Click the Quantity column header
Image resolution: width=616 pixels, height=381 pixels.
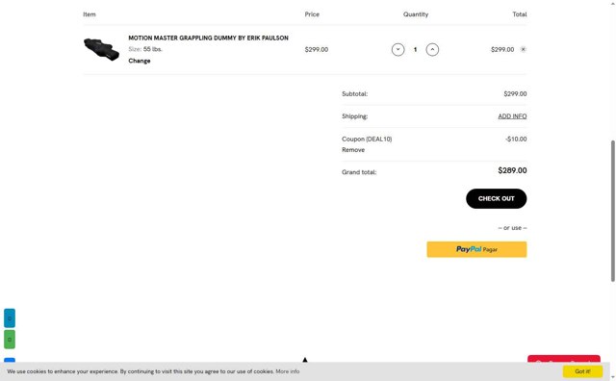point(416,14)
